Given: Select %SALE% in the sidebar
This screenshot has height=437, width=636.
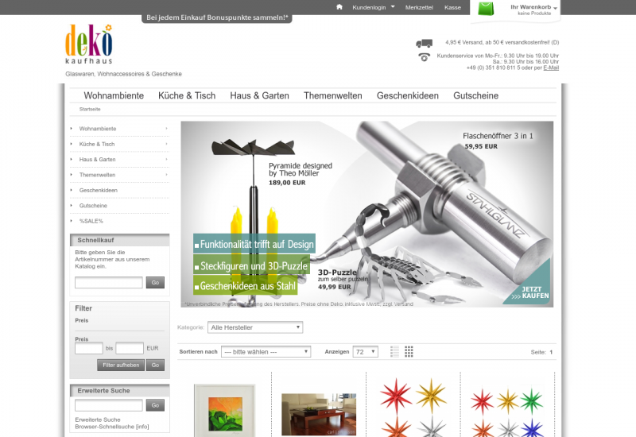Looking at the screenshot, I should tap(91, 221).
